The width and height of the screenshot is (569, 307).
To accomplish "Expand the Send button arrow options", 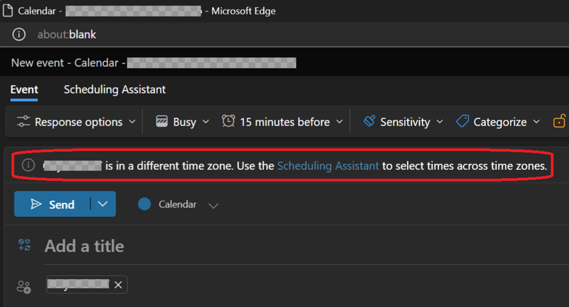I will tap(103, 204).
